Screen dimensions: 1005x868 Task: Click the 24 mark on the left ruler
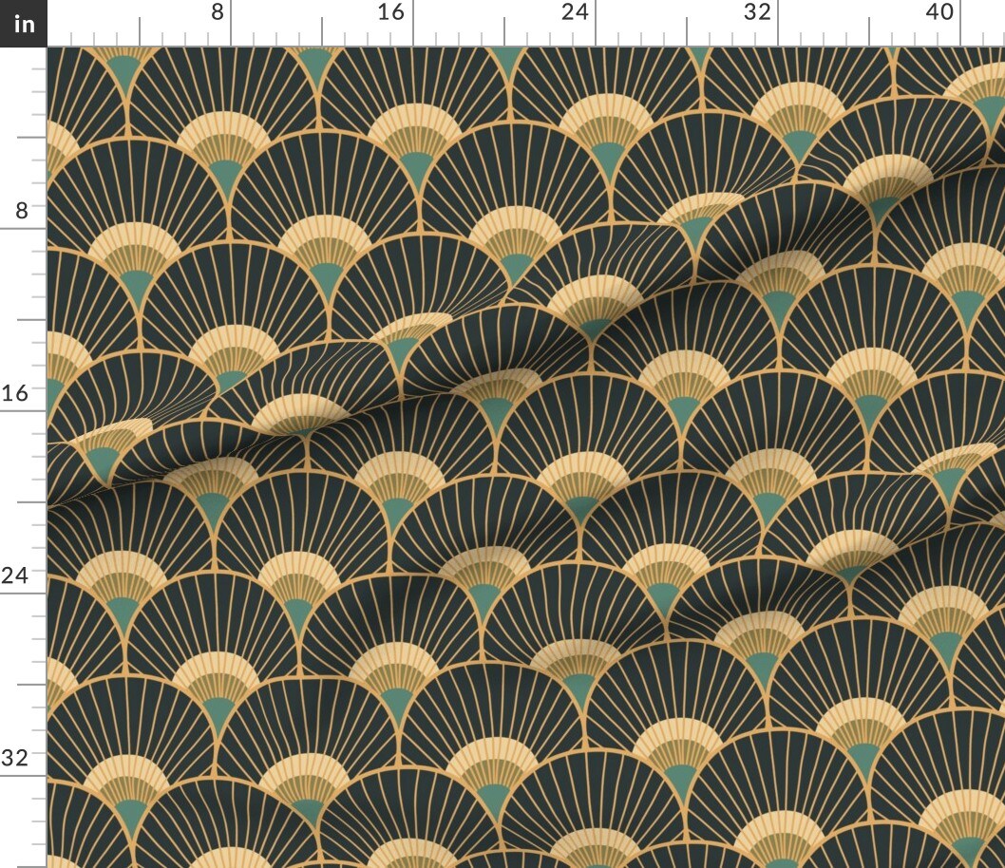(x=16, y=573)
